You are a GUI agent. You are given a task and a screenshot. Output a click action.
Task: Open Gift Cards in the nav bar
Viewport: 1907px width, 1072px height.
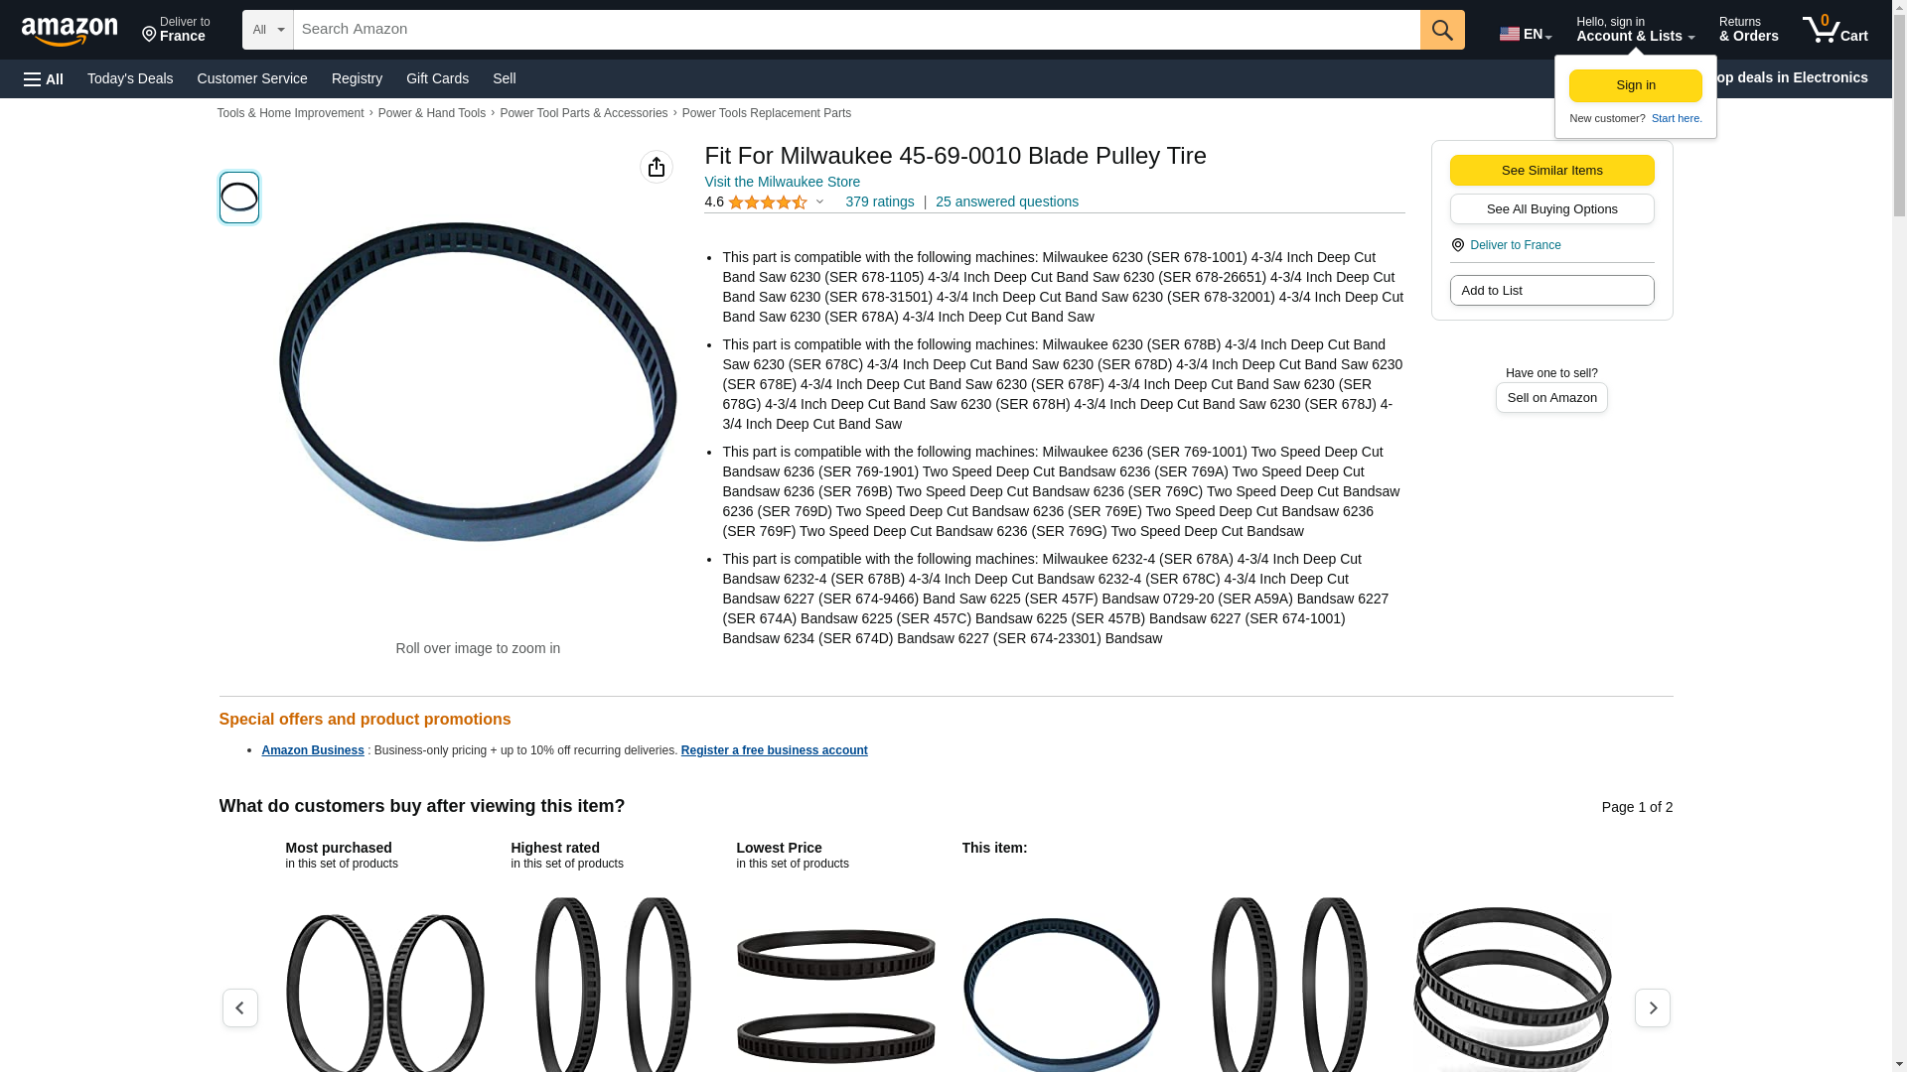437,78
